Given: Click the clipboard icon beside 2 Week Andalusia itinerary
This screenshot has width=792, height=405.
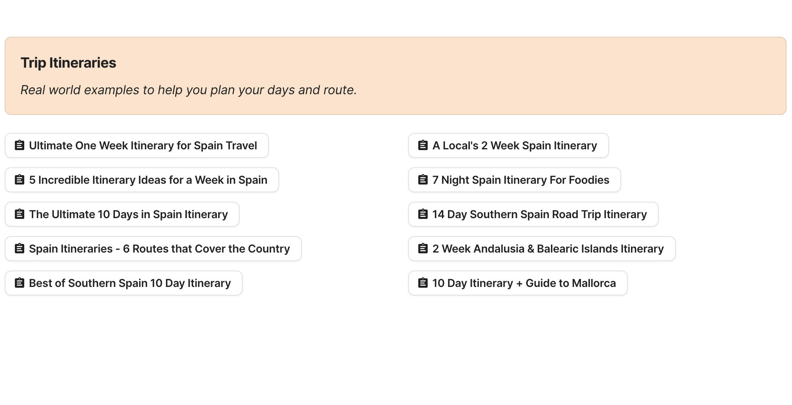Looking at the screenshot, I should [423, 248].
